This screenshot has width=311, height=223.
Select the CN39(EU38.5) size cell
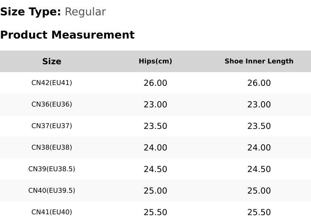(x=52, y=169)
